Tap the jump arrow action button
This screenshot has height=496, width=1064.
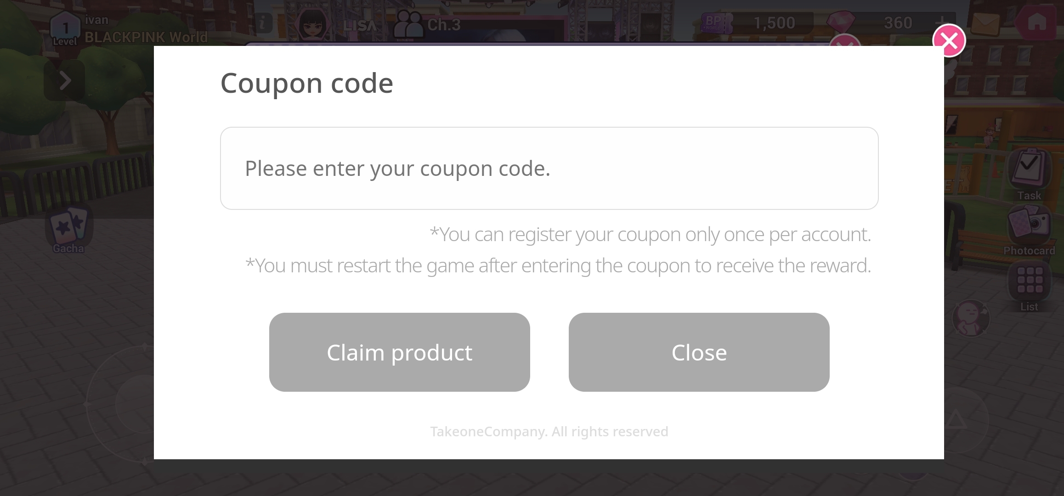pos(956,419)
